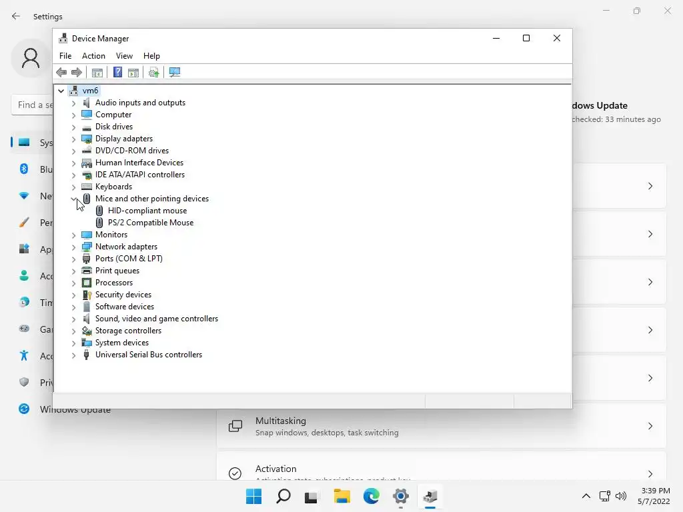Open the Network wifi icon in Settings
This screenshot has width=683, height=512.
(24, 196)
